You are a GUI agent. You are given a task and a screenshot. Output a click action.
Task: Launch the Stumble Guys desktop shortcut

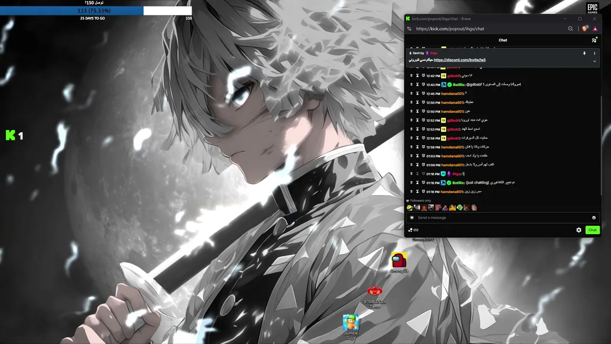coord(351,327)
